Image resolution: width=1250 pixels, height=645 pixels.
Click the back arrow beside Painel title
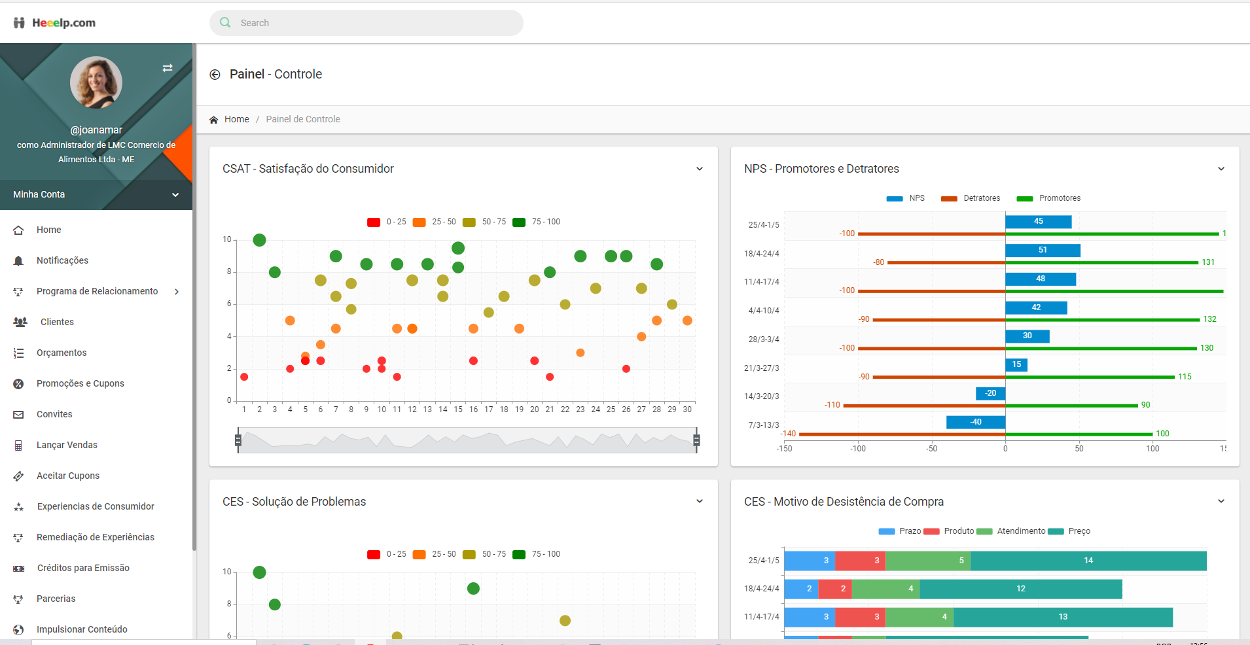pyautogui.click(x=215, y=75)
